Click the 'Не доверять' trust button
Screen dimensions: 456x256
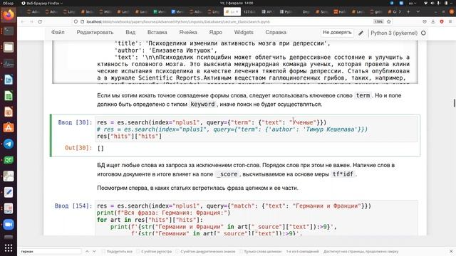(337, 33)
